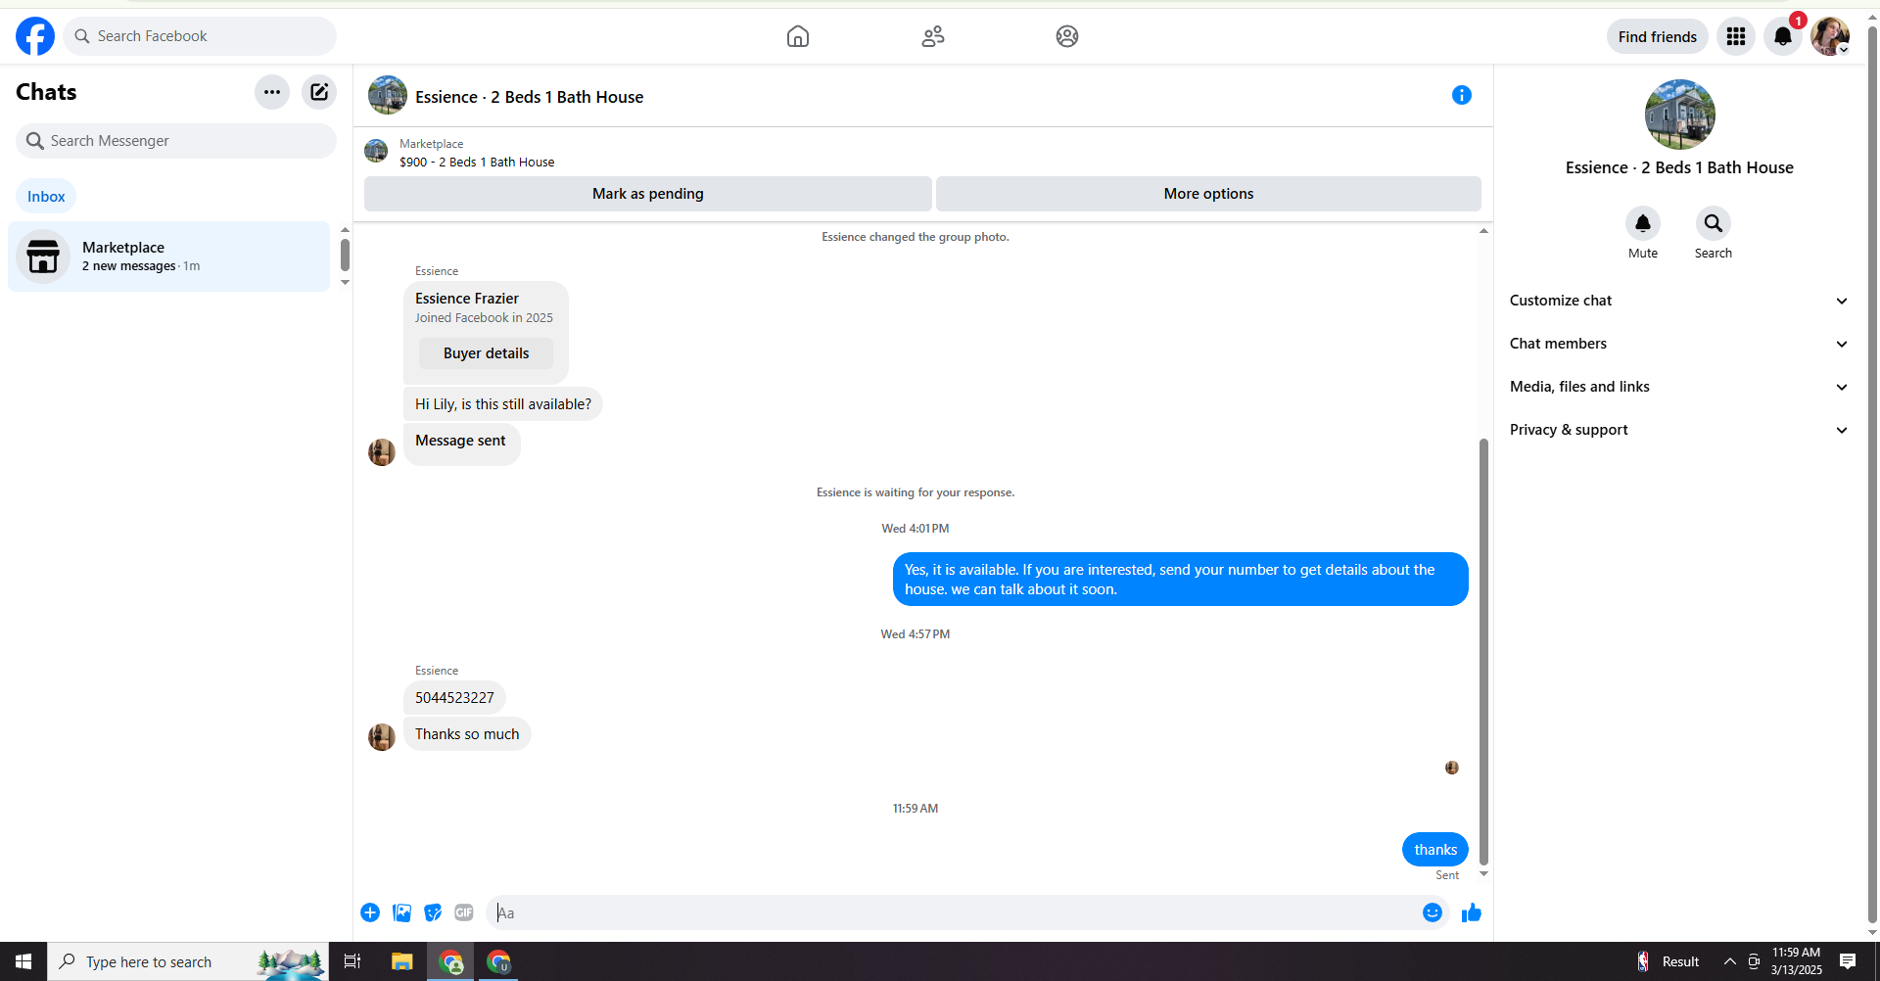
Task: Click the Marketplace store icon in chat list
Action: [43, 257]
